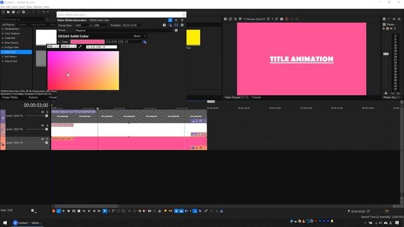Click the Lock event icon
404x227 pixels.
click(160, 211)
